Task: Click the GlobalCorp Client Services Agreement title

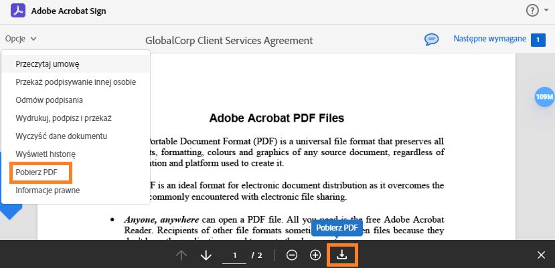Action: click(x=229, y=41)
